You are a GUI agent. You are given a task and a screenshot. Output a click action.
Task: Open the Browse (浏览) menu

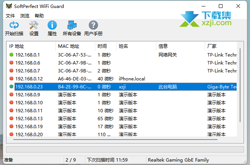click(x=25, y=16)
